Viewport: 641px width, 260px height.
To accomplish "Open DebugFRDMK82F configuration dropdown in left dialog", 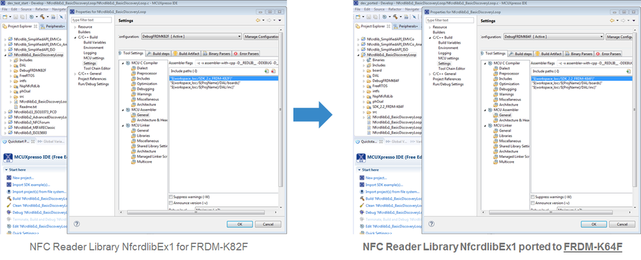I will [x=191, y=37].
